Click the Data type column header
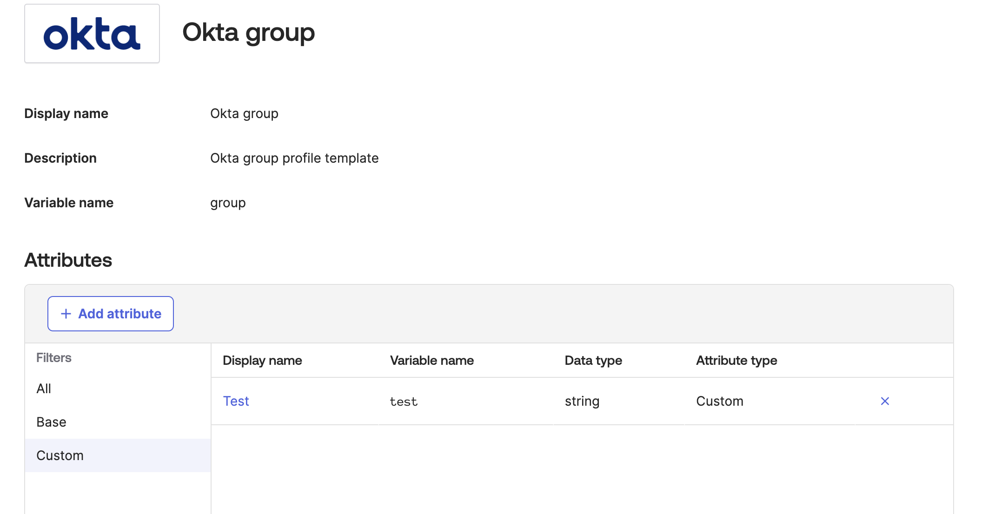Image resolution: width=1008 pixels, height=514 pixels. click(x=593, y=361)
